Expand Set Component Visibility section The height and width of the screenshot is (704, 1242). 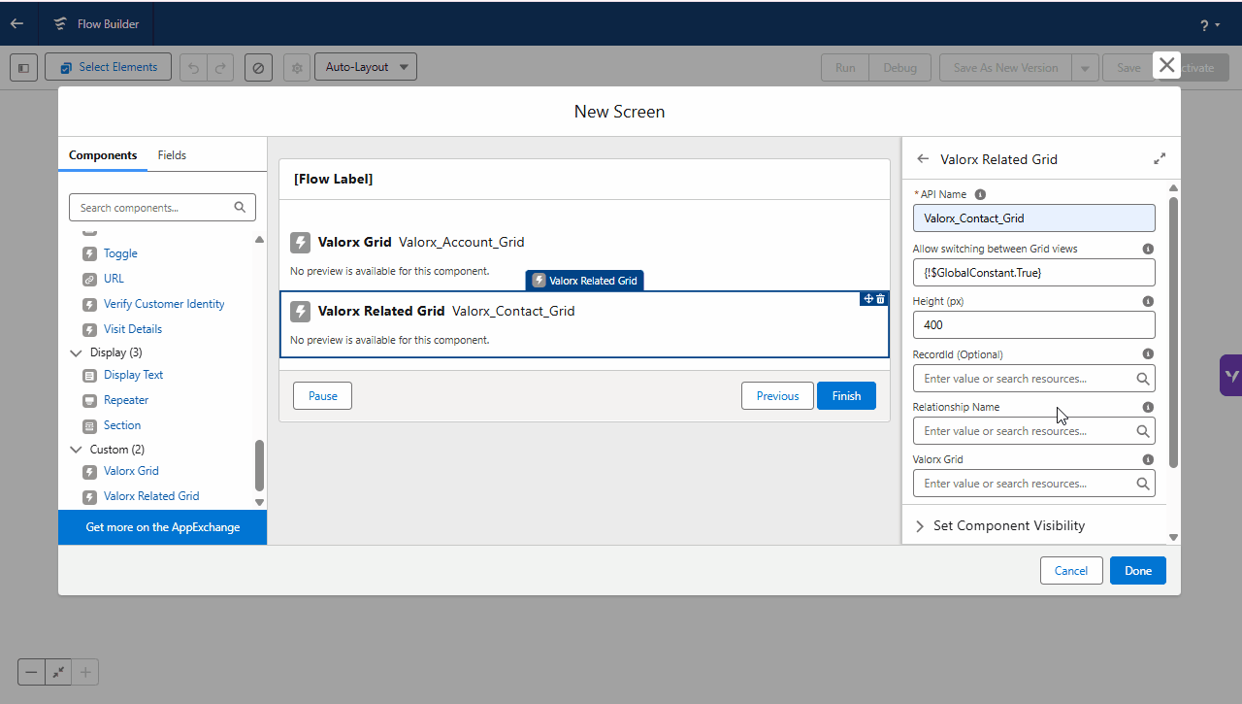coord(1034,525)
